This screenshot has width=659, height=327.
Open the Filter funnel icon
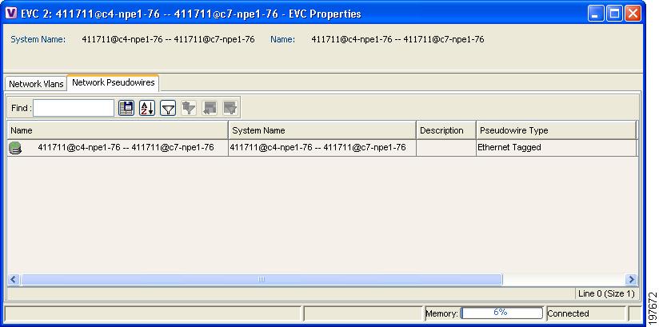point(168,108)
